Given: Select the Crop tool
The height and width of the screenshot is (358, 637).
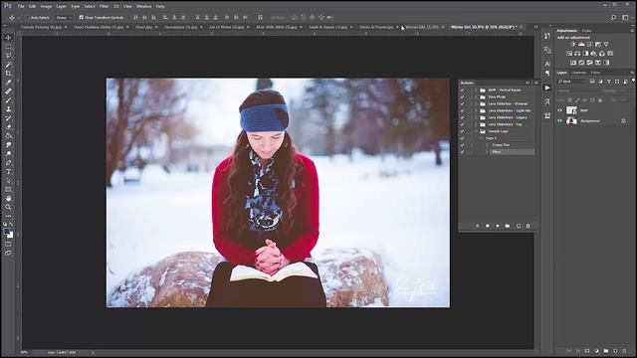Looking at the screenshot, I should [x=8, y=74].
